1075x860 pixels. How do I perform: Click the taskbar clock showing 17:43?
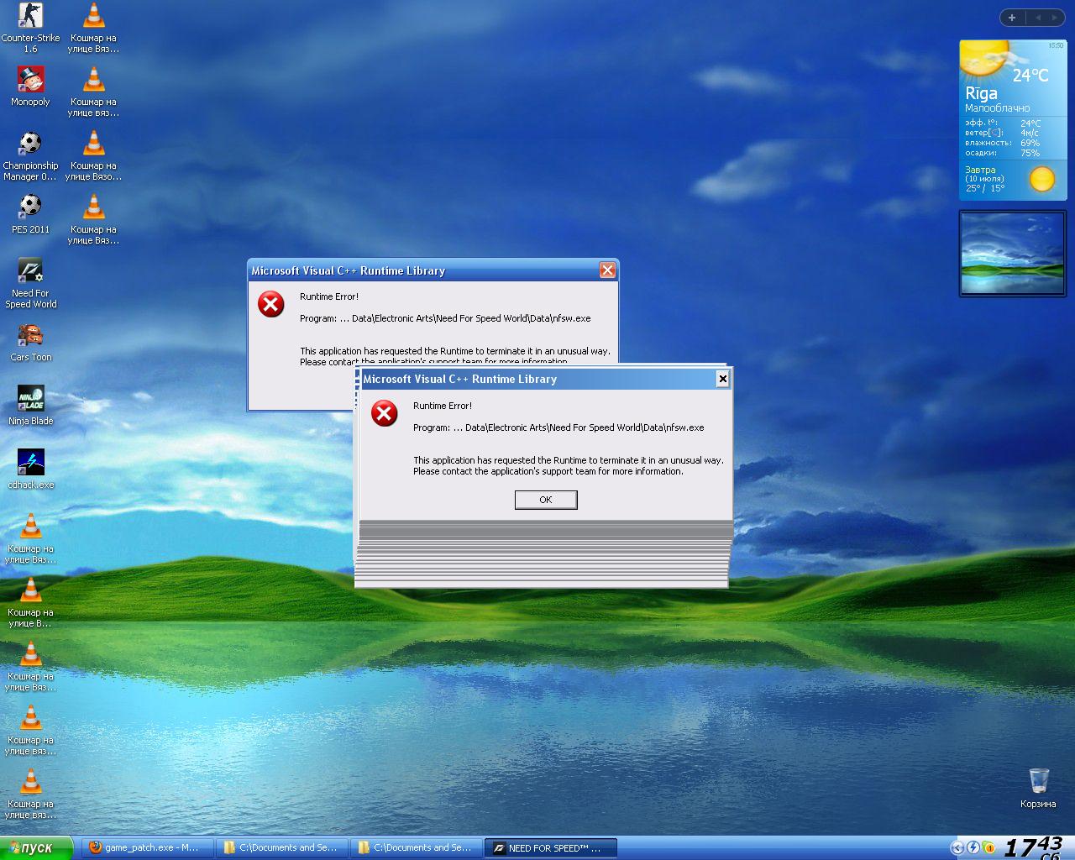point(1035,847)
